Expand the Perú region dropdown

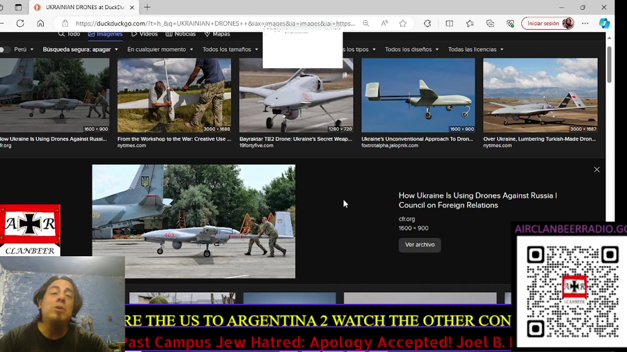pyautogui.click(x=24, y=49)
